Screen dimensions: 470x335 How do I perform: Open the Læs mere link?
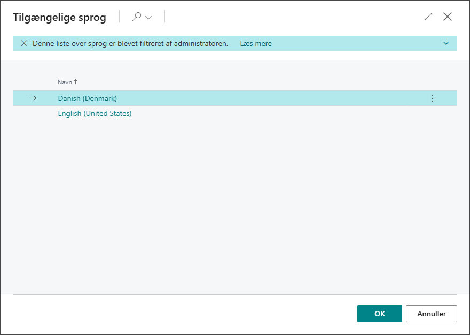pos(256,43)
